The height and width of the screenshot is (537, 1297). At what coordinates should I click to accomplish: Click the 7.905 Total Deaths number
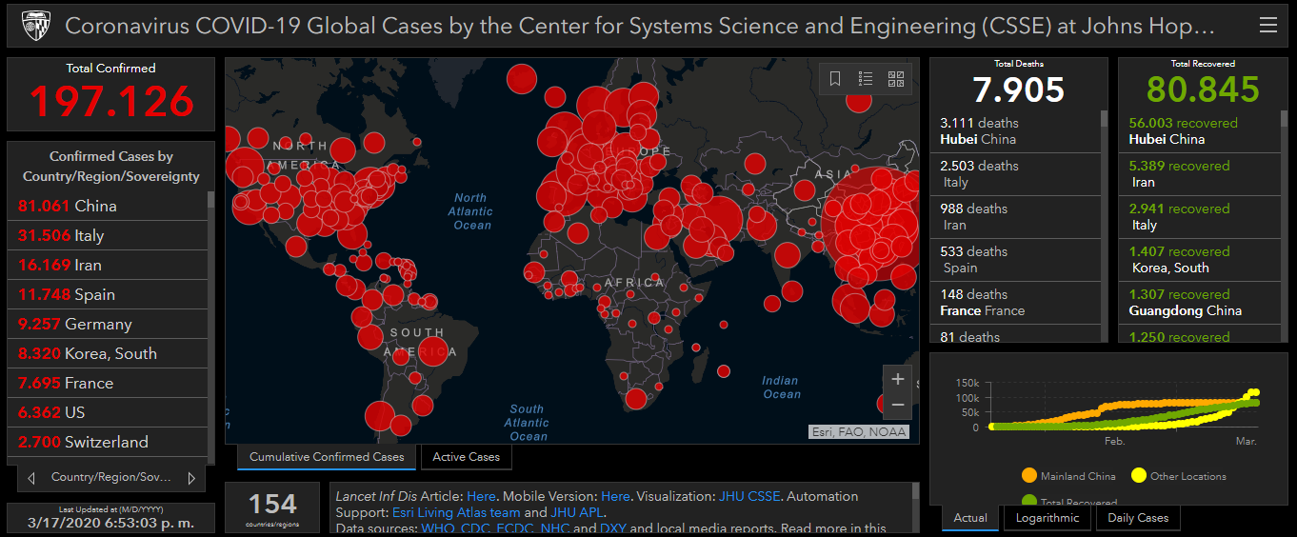[1019, 89]
